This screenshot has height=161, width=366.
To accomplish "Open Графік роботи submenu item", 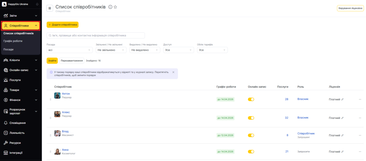I will pos(13,41).
